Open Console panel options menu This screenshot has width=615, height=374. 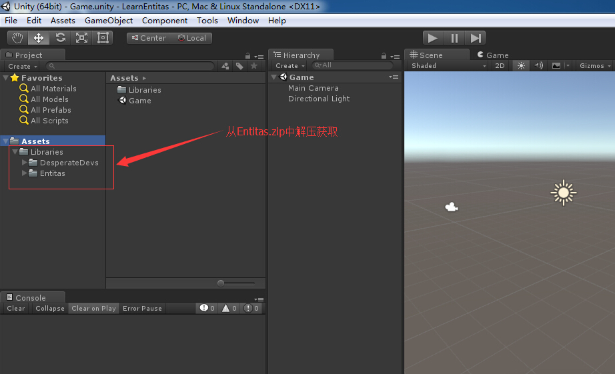[259, 299]
